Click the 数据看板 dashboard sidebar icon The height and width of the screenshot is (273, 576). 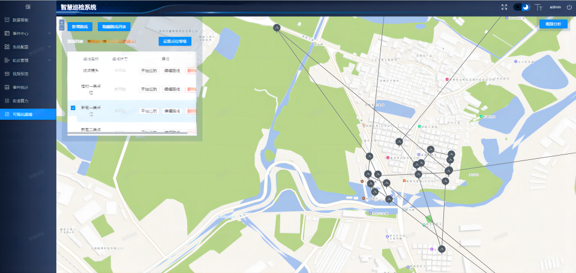pos(7,20)
